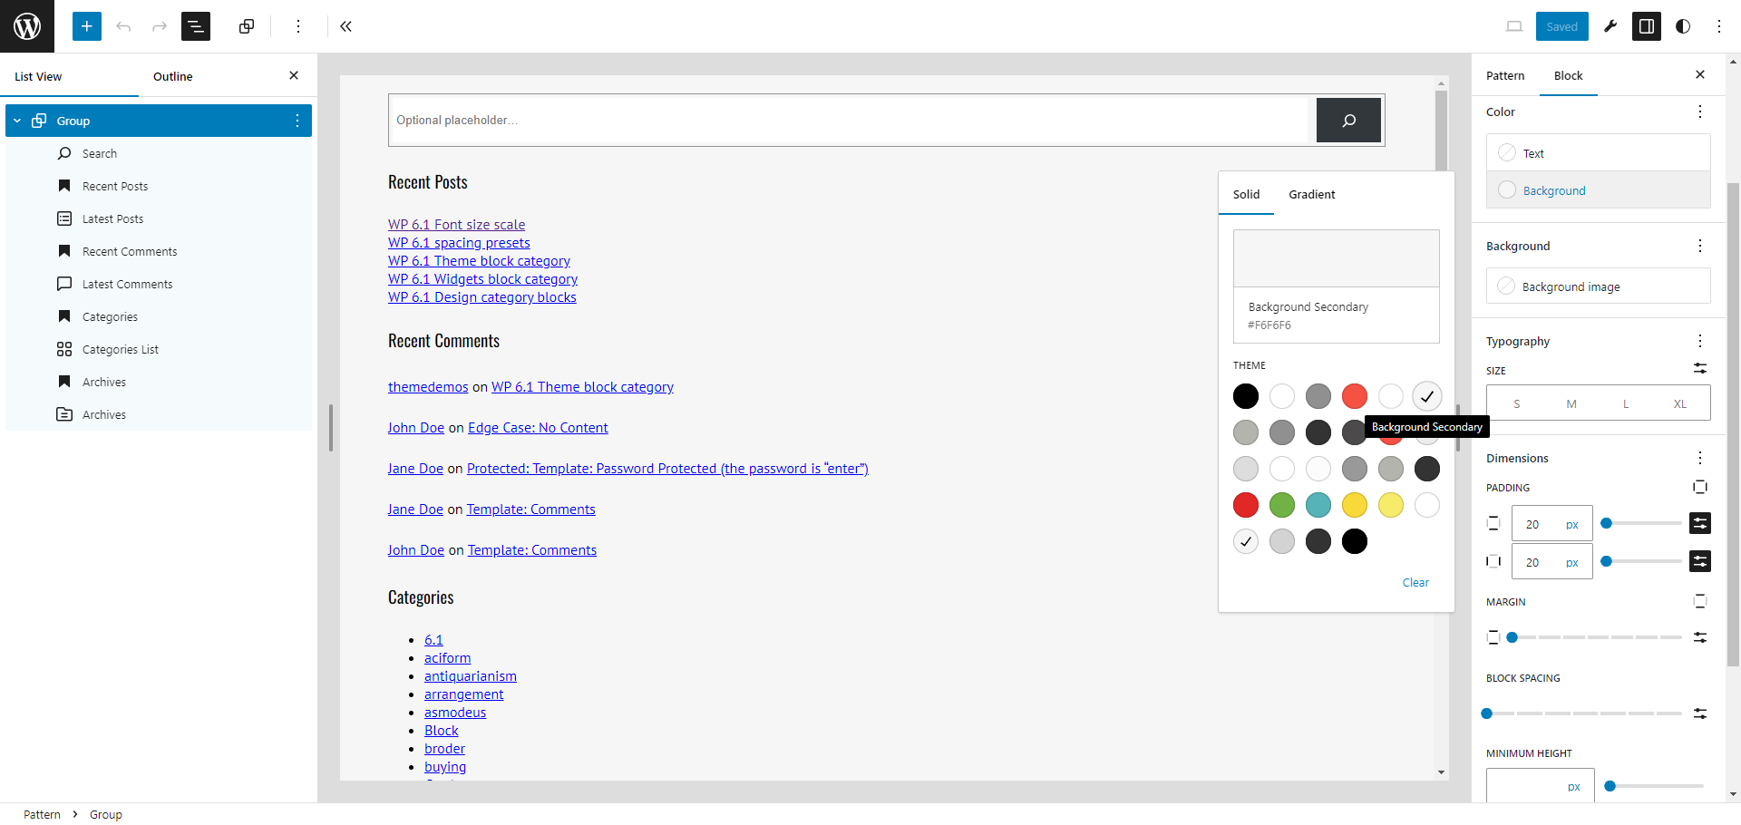Toggle custom size control in Typography
This screenshot has height=825, width=1741.
(1699, 369)
